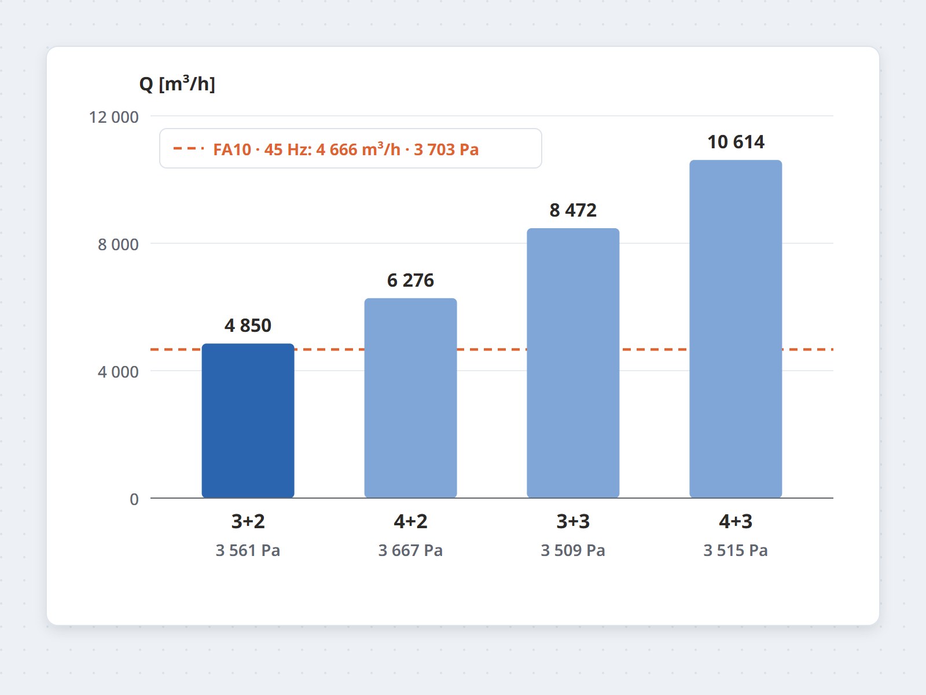Click the 3 515 Pa pressure text
This screenshot has width=926, height=695.
tap(736, 550)
